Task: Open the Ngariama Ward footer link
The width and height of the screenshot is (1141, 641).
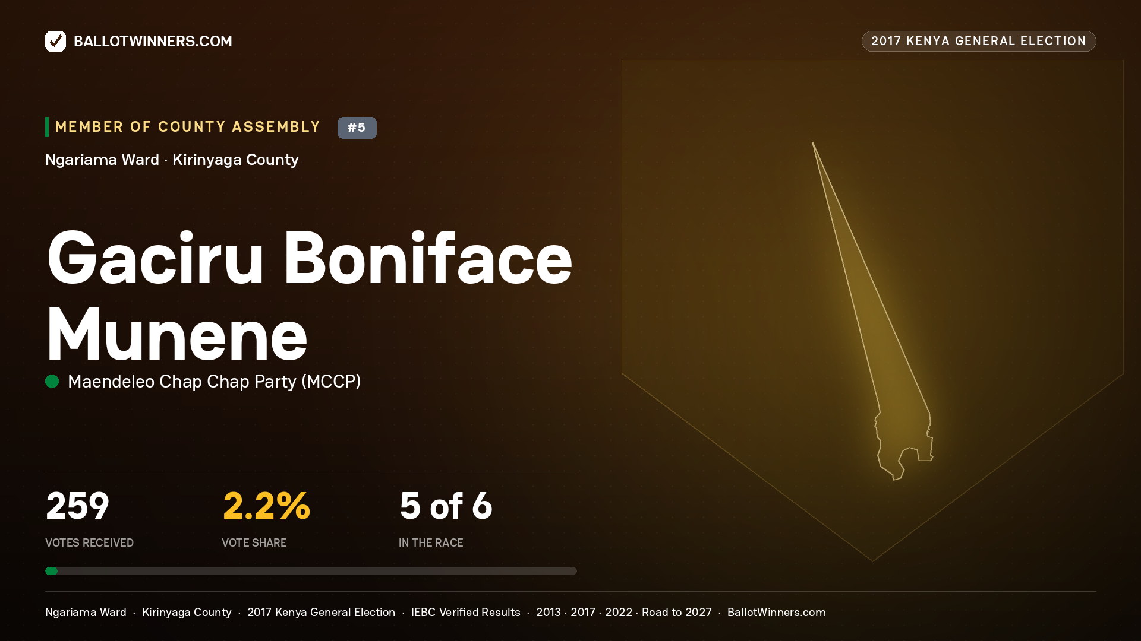Action: (86, 612)
